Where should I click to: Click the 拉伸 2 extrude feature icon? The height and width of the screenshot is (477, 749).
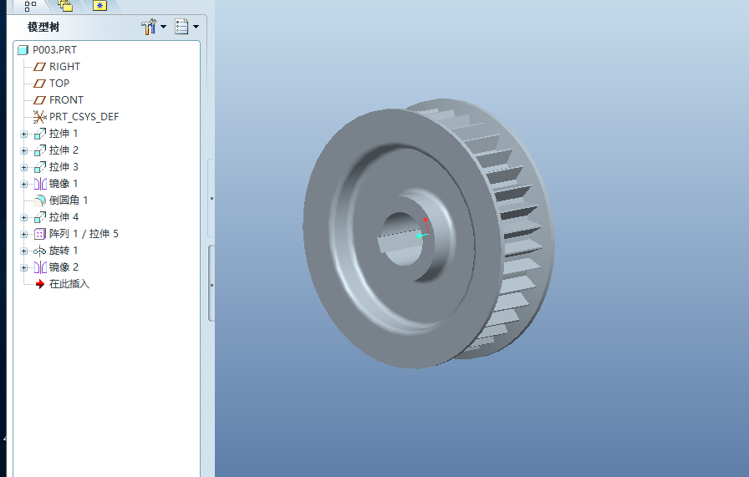tap(40, 150)
